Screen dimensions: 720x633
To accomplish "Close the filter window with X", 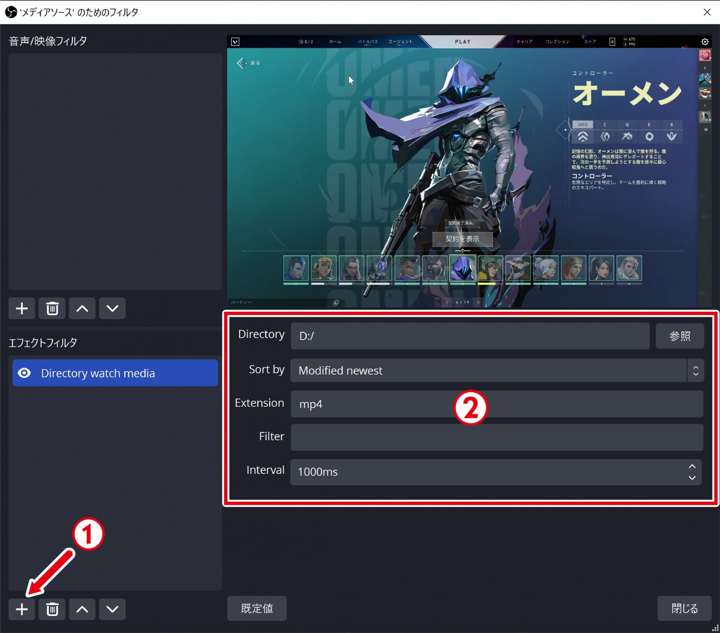I will pyautogui.click(x=707, y=12).
